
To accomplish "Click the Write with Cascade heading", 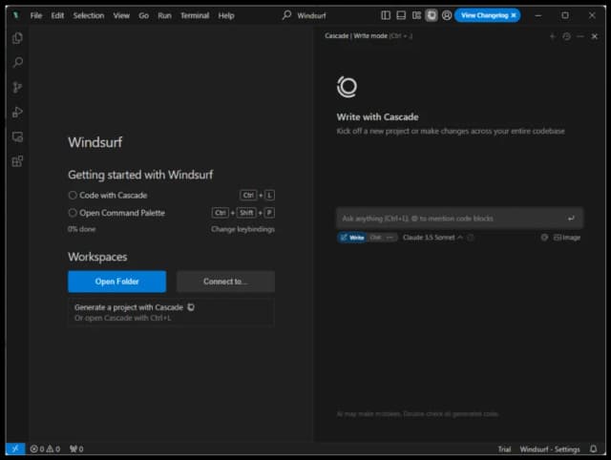I will tap(377, 116).
